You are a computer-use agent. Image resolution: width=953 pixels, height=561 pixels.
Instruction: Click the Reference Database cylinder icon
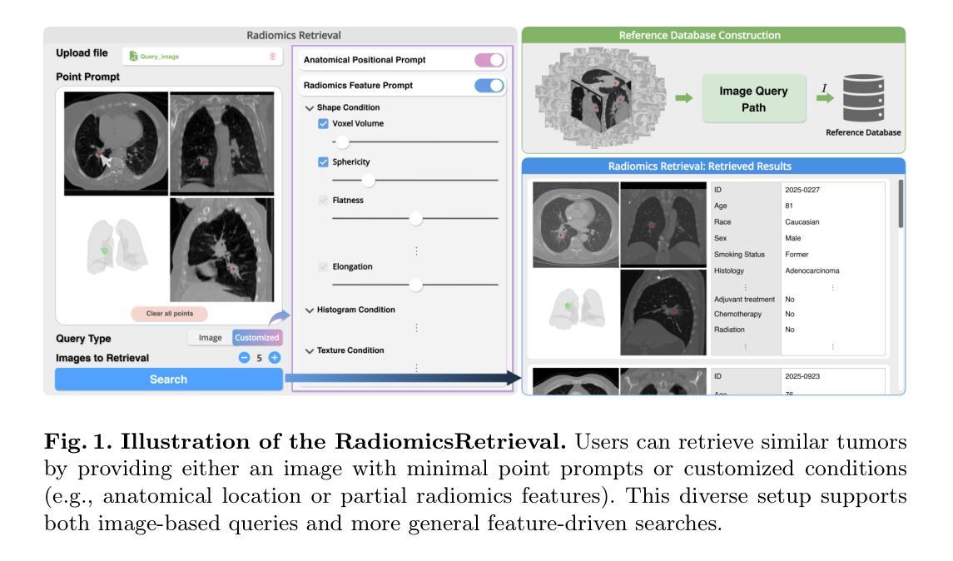[x=863, y=98]
